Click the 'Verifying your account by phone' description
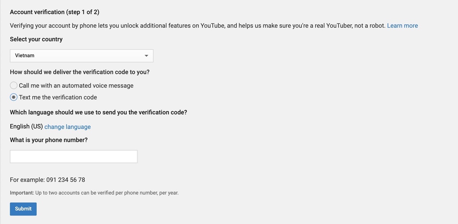 (x=197, y=26)
